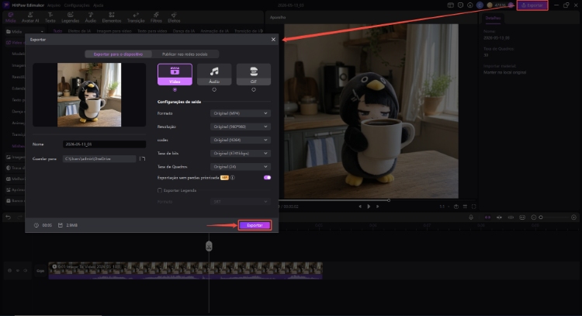Click the scissors split marker on playhead
The width and height of the screenshot is (582, 316).
point(209,246)
